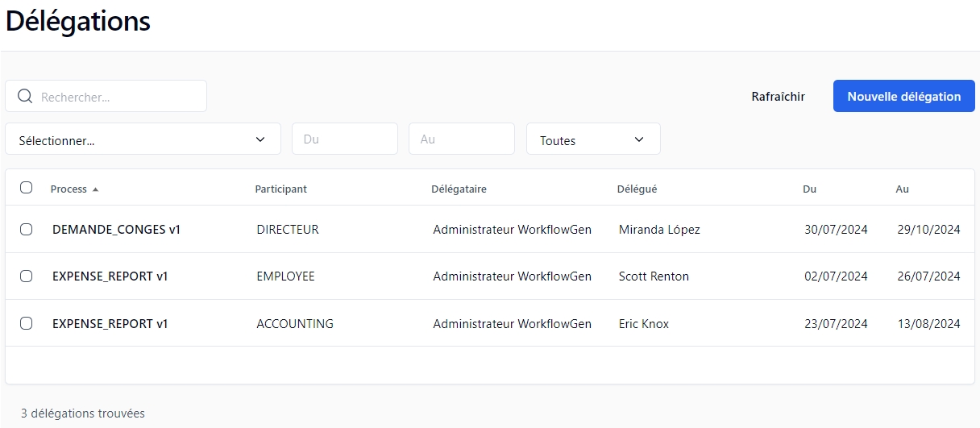This screenshot has width=980, height=428.
Task: Expand the Toutes filter dropdown
Action: pyautogui.click(x=592, y=139)
